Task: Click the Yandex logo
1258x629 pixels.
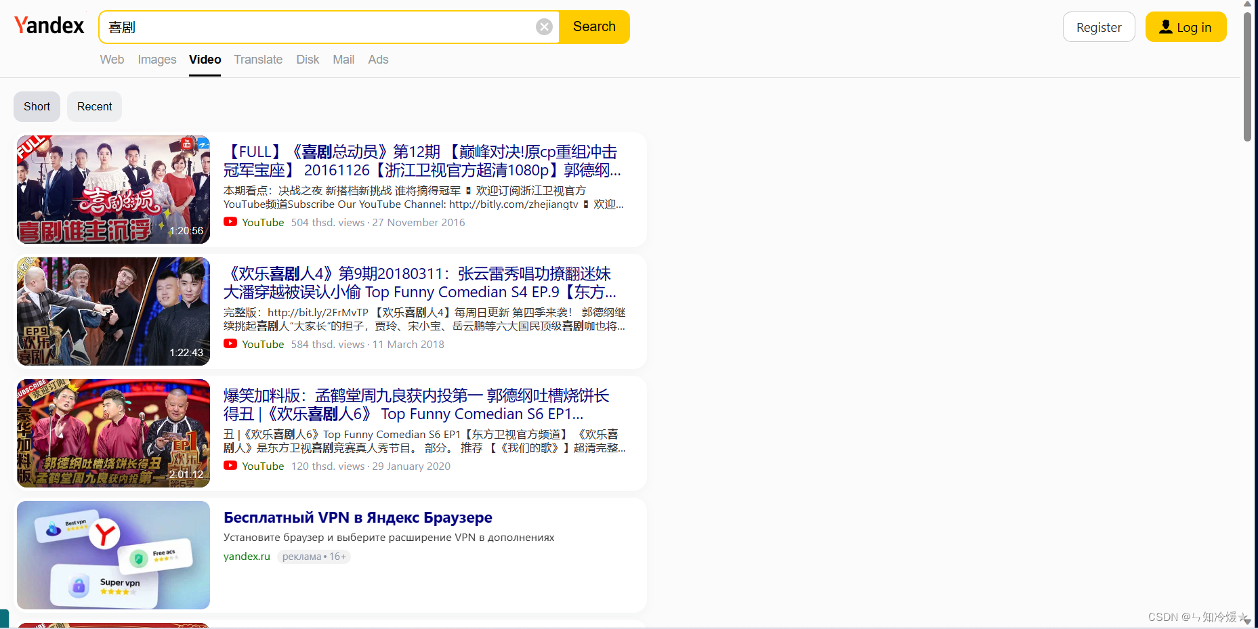Action: point(49,26)
